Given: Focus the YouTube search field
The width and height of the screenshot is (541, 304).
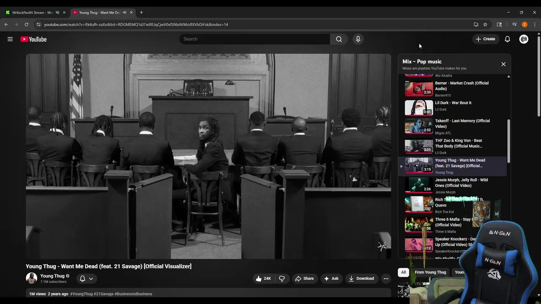Looking at the screenshot, I should coord(254,39).
